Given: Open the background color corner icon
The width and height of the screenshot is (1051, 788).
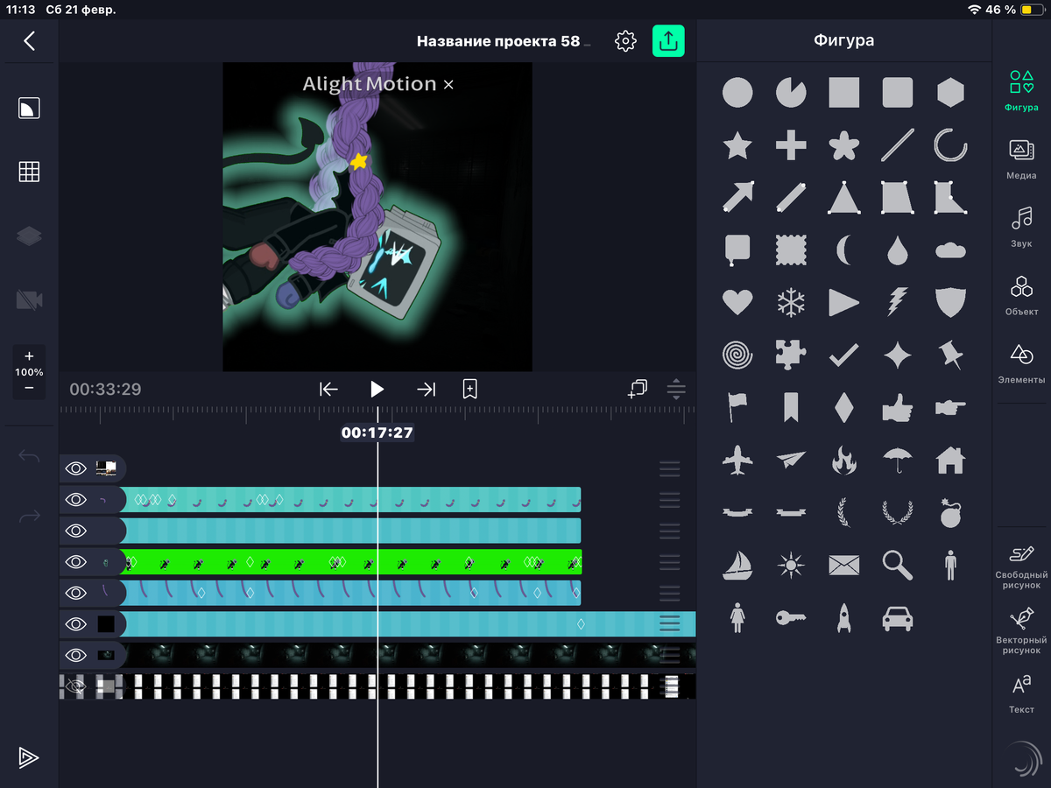Looking at the screenshot, I should (29, 108).
